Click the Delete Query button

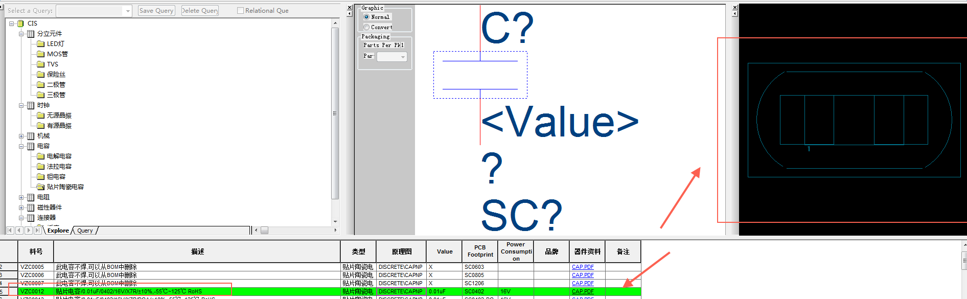(200, 11)
